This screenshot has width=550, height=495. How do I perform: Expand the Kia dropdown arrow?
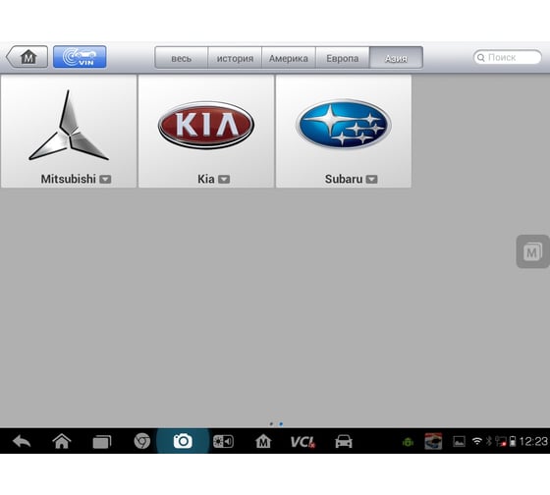tap(224, 180)
